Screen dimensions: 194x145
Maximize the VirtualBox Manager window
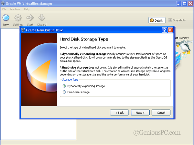pos(185,3)
